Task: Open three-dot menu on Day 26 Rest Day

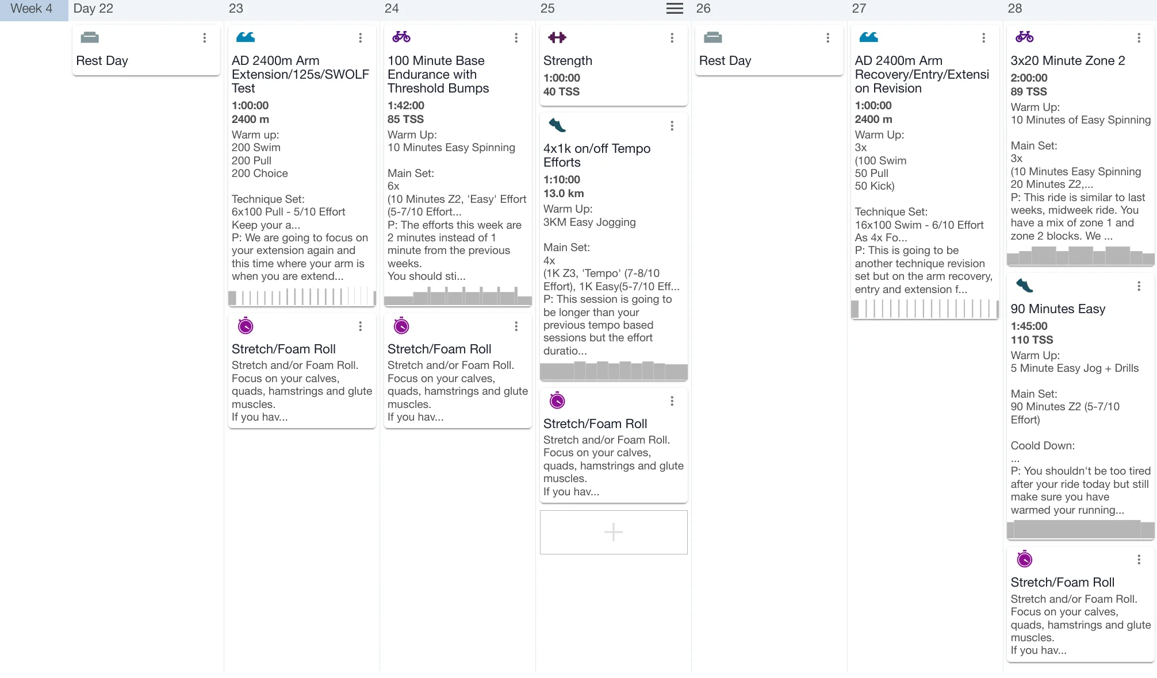Action: 827,38
